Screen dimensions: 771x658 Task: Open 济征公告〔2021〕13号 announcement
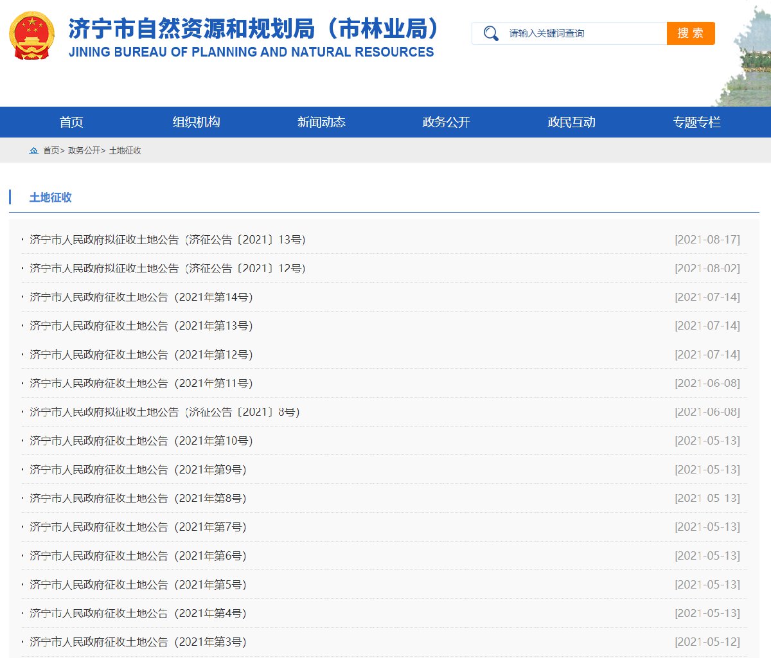click(x=168, y=240)
